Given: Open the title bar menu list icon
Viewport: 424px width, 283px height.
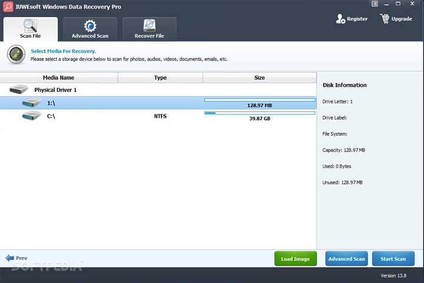Looking at the screenshot, I should [x=375, y=4].
